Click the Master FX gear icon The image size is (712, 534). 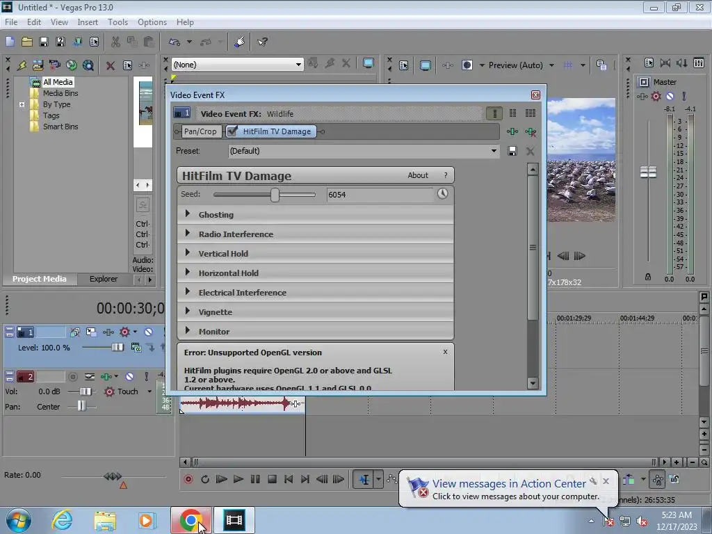[656, 96]
